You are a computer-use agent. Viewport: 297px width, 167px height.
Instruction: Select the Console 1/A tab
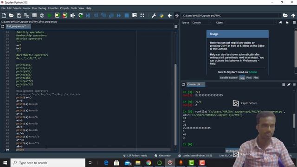click(x=195, y=84)
